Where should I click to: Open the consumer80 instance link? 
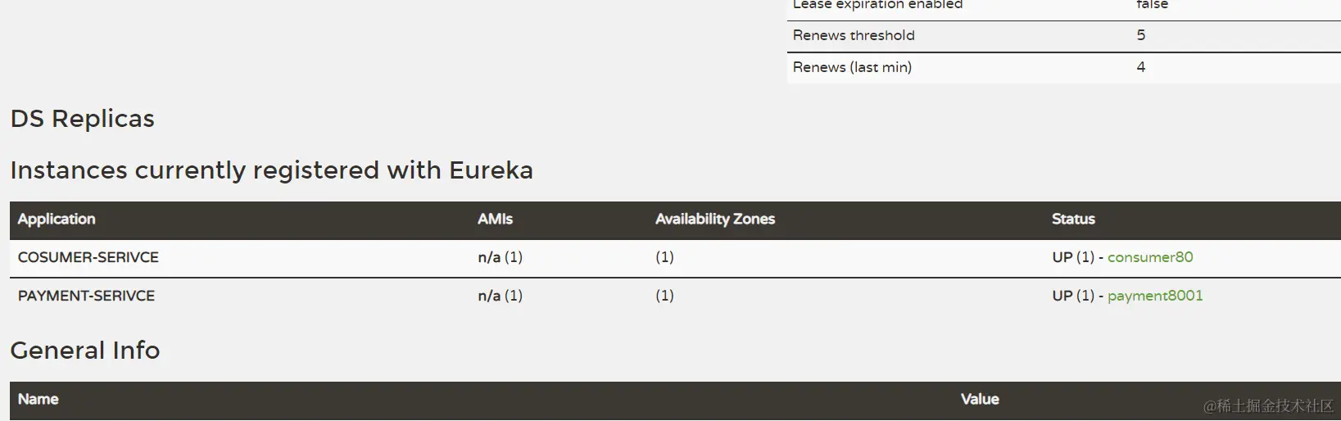[1150, 257]
